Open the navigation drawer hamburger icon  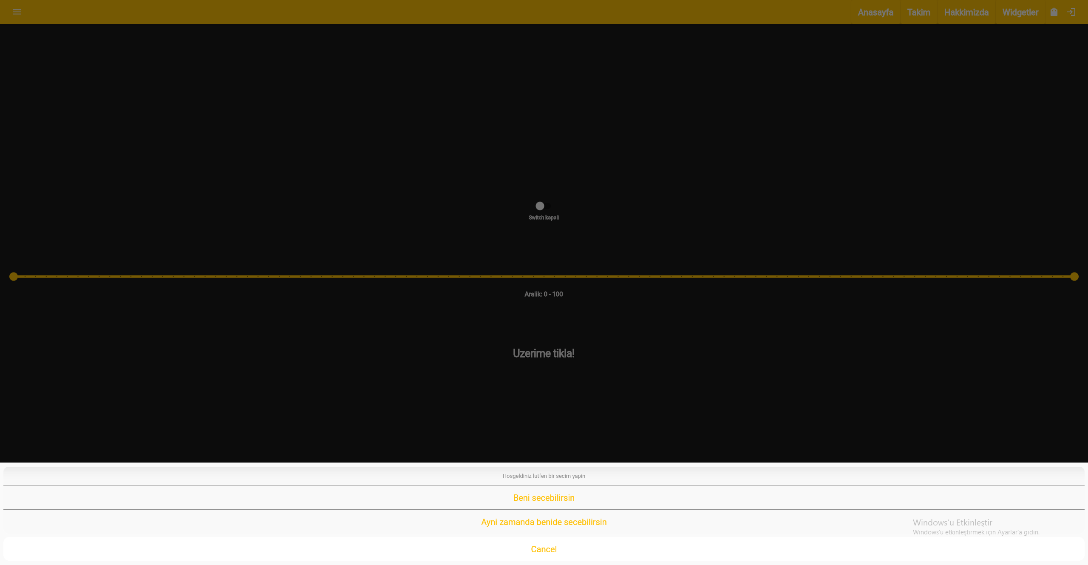tap(17, 12)
